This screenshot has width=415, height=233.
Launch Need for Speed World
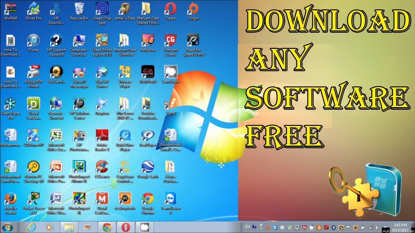[194, 45]
